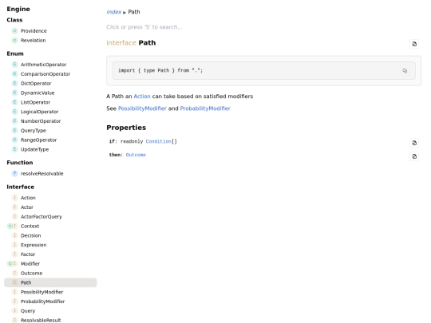Viewport: 431px width, 323px height.
Task: Click the enum icon beside DynamicValue
Action: [15, 93]
